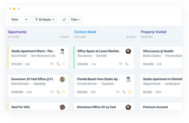Click the yellow window control dot
The width and height of the screenshot is (189, 123).
[x=14, y=9]
